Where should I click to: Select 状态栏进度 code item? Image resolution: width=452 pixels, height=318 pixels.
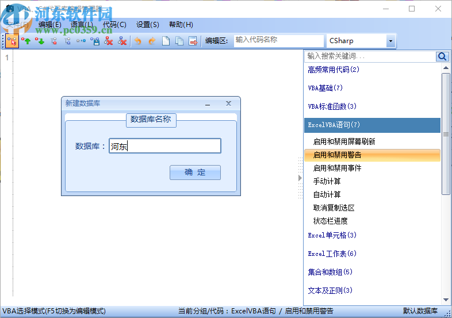330,221
